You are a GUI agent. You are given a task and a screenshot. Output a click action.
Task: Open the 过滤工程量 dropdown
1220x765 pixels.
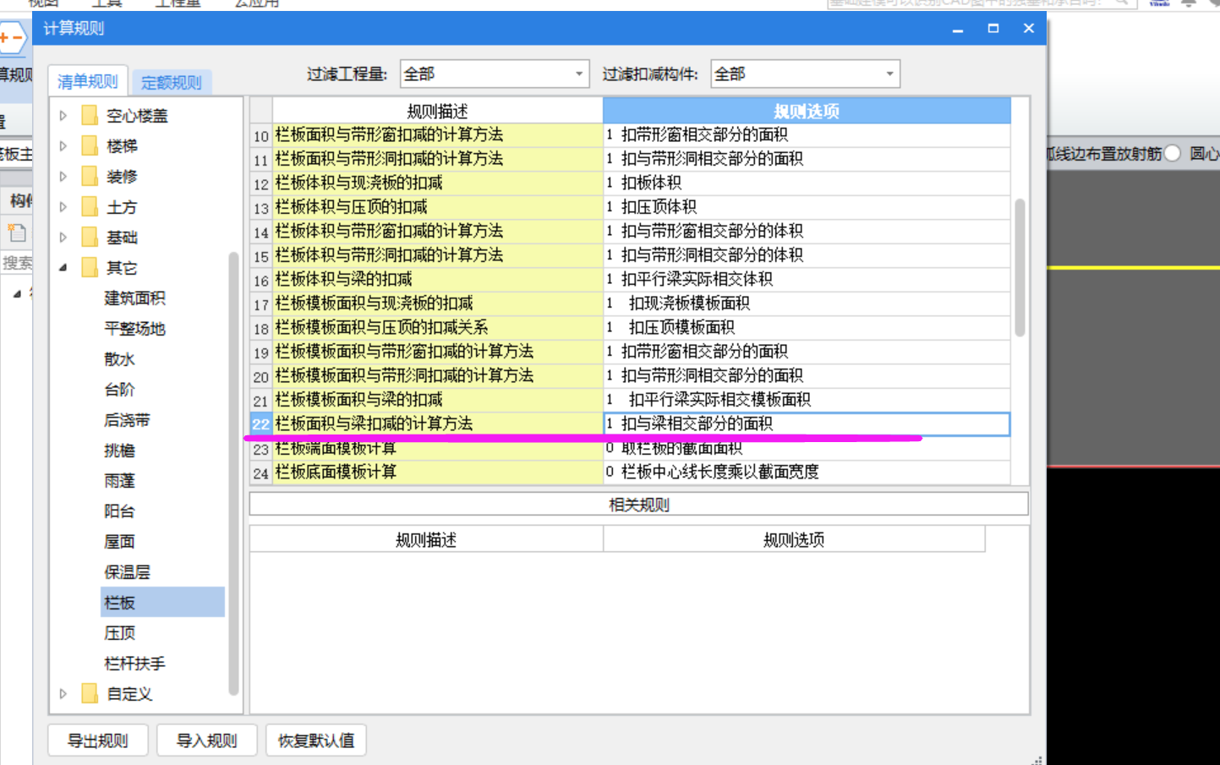(x=495, y=74)
